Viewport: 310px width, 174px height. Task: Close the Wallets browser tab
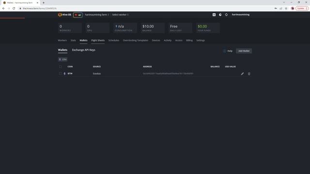[37, 3]
